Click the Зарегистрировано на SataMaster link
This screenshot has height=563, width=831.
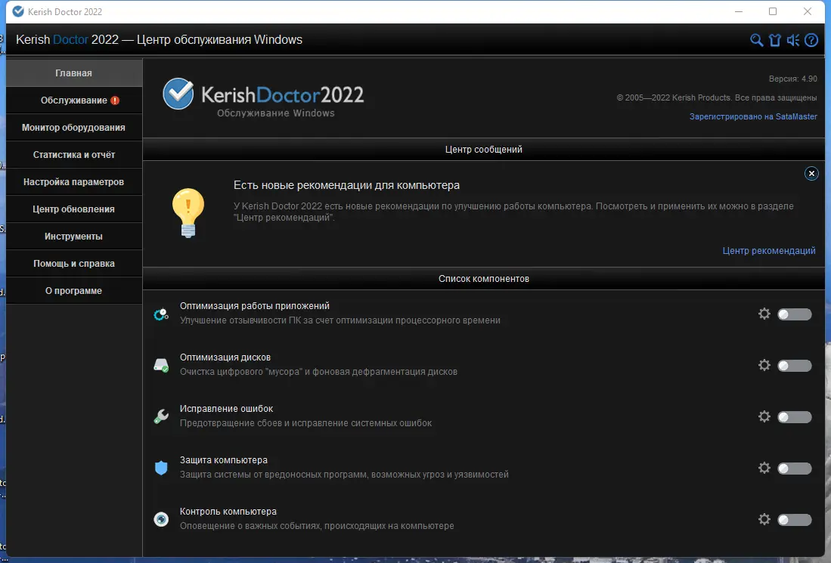[x=753, y=117]
